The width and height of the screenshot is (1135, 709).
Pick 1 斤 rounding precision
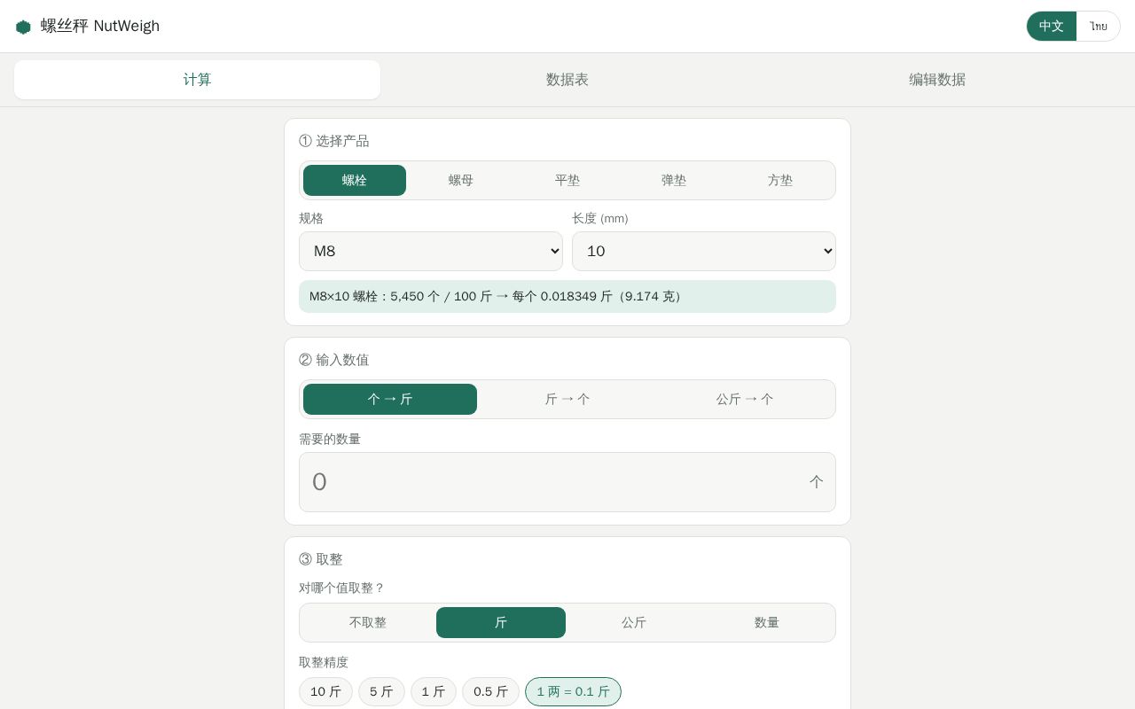click(434, 691)
